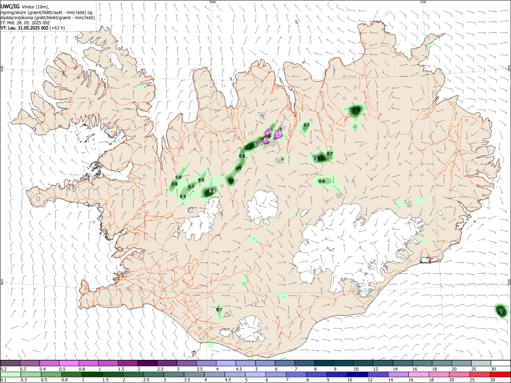Choose the darkest purple 2 swatch in upper legend
This screenshot has width=511, height=383.
[x=147, y=363]
